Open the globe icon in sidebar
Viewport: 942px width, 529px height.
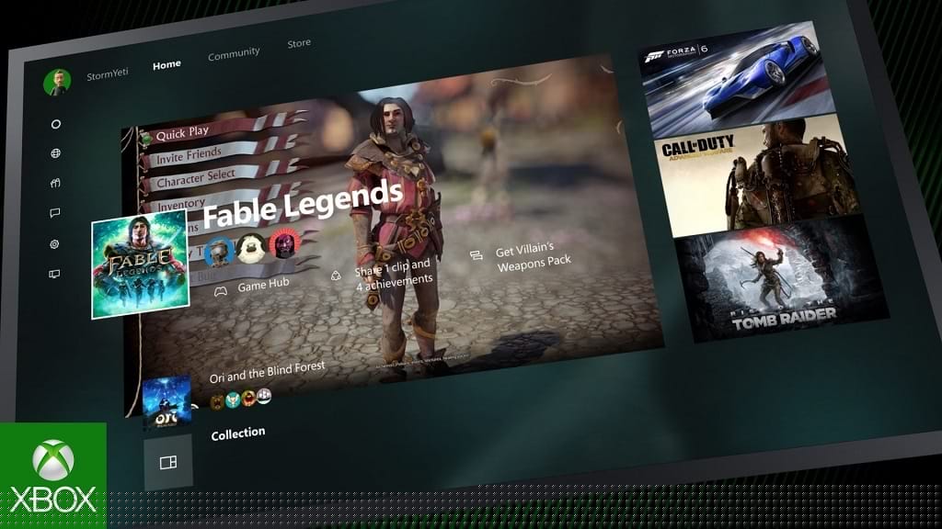56,153
